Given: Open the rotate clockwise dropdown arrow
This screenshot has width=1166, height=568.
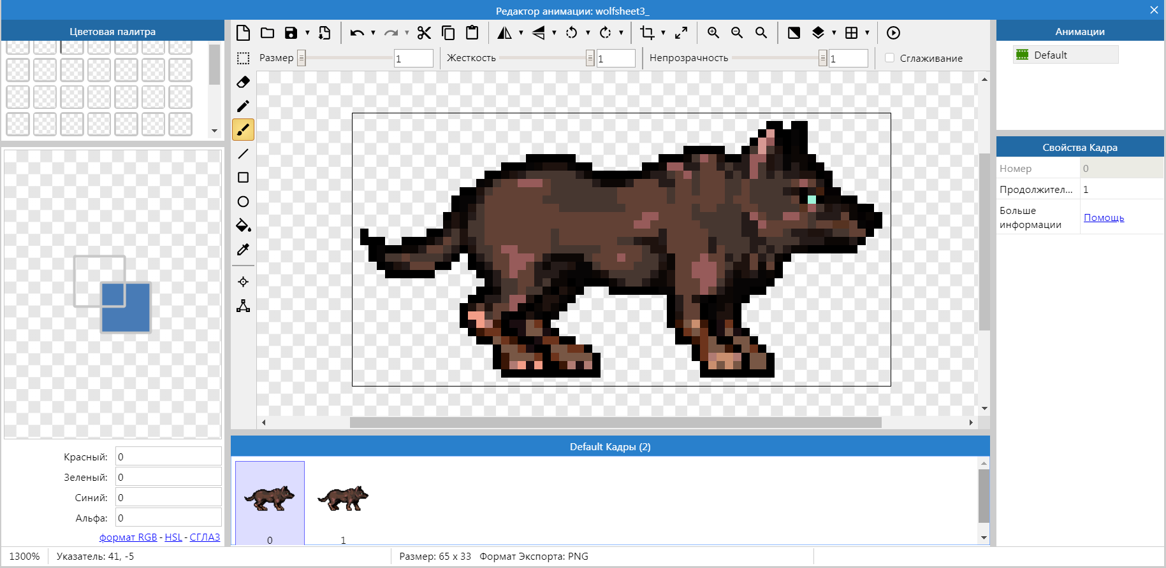Looking at the screenshot, I should pos(621,33).
